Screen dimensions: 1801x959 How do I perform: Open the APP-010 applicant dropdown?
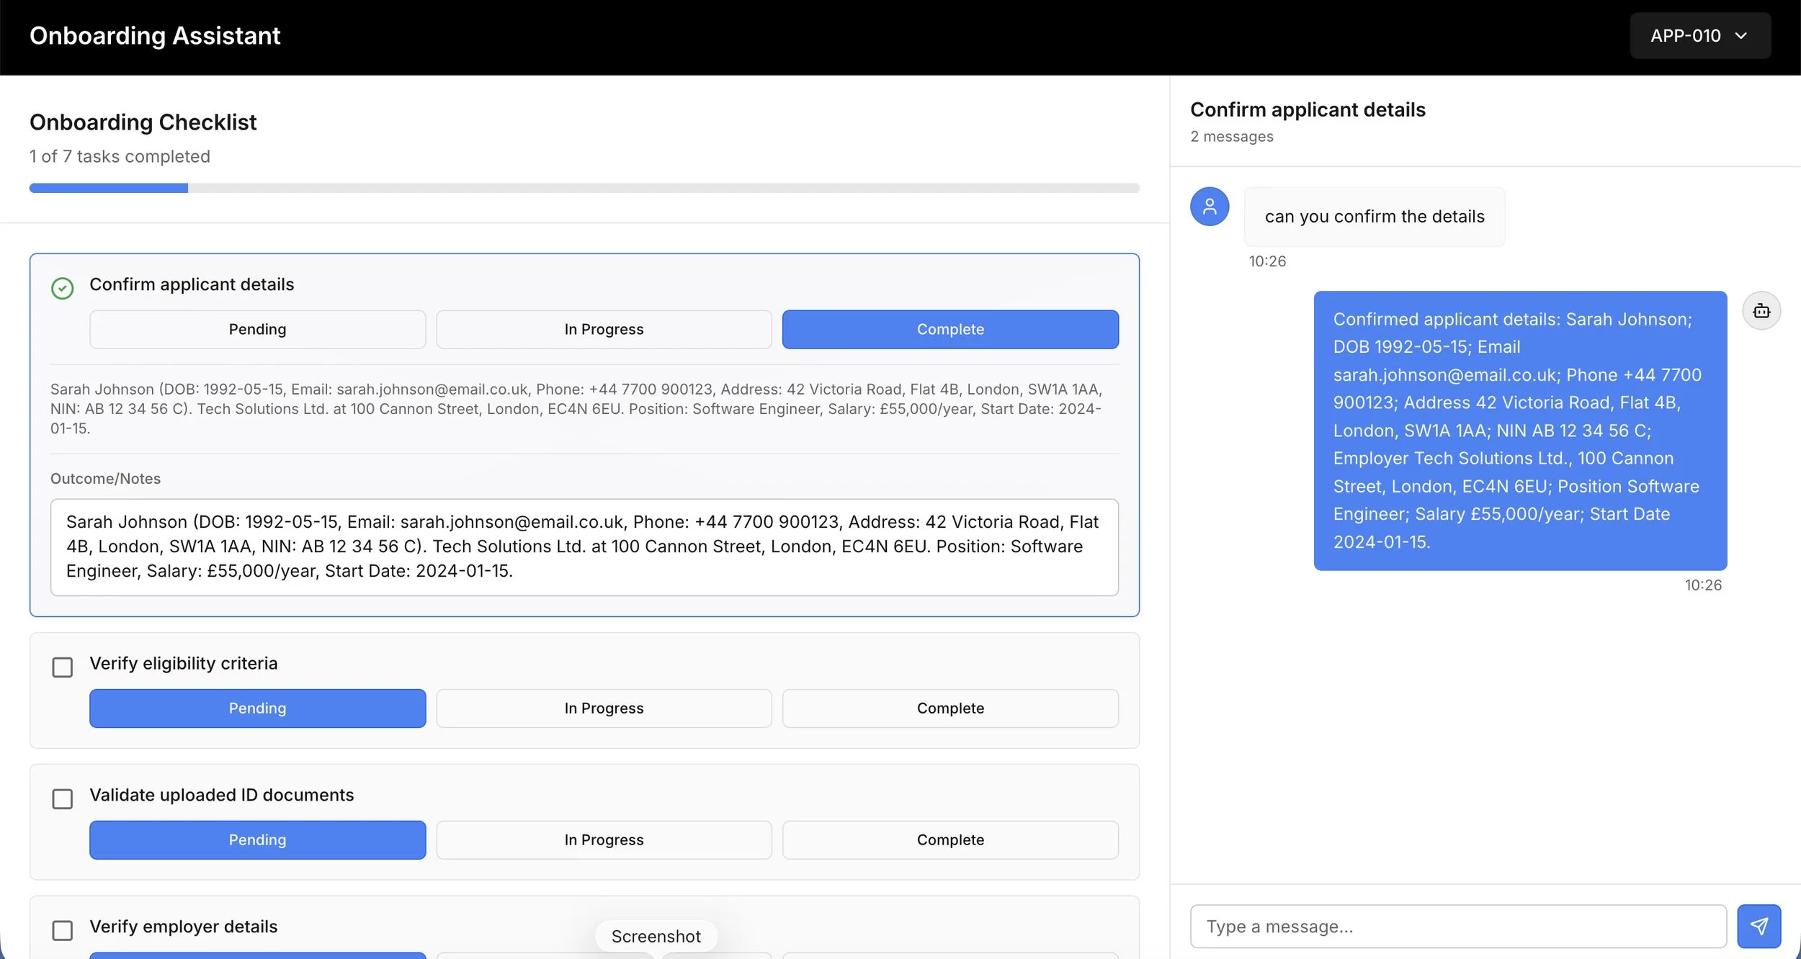(1699, 35)
